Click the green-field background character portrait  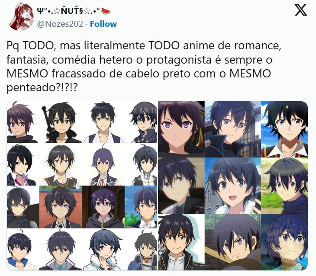click(x=284, y=186)
